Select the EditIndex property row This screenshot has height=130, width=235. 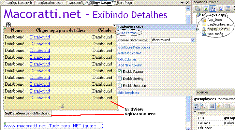coord(216,128)
